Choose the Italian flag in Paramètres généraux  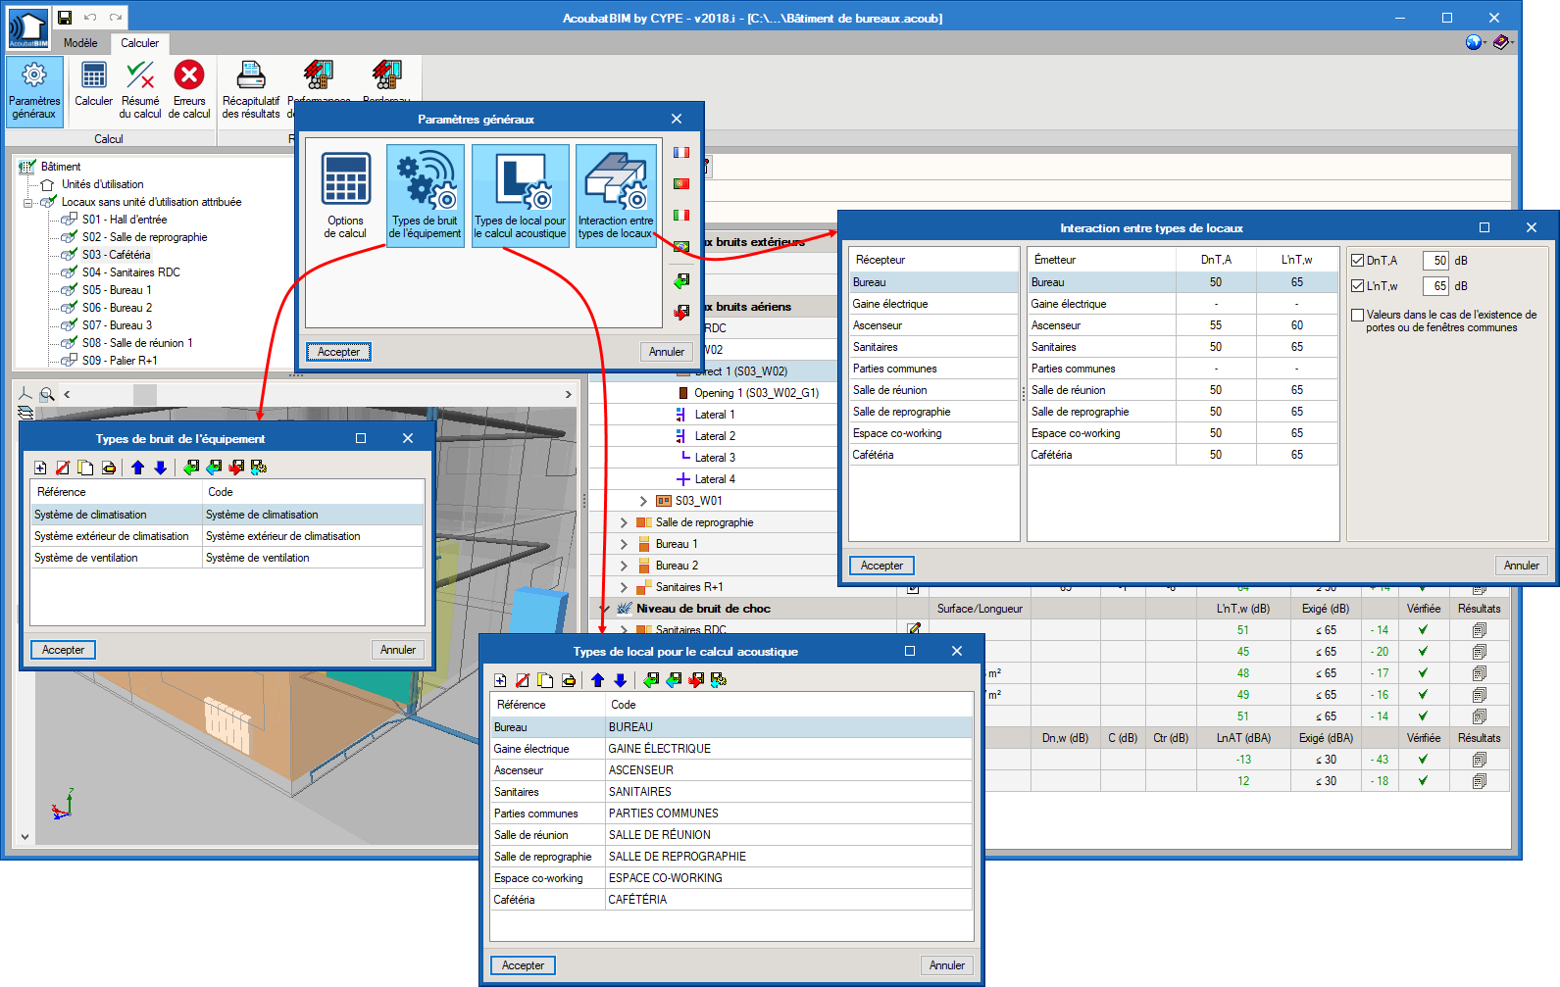(681, 215)
